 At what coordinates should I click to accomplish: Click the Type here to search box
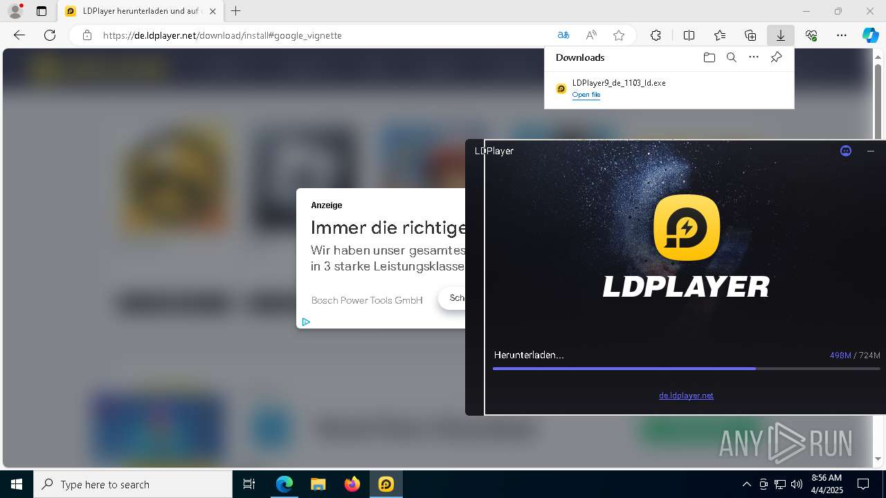pos(133,484)
